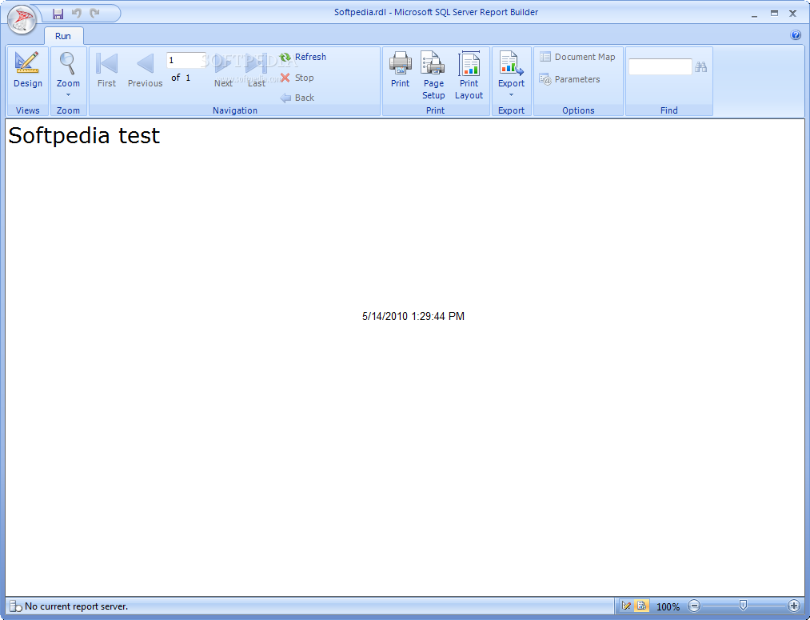Close the Report Builder window
Image resolution: width=810 pixels, height=620 pixels.
click(793, 14)
